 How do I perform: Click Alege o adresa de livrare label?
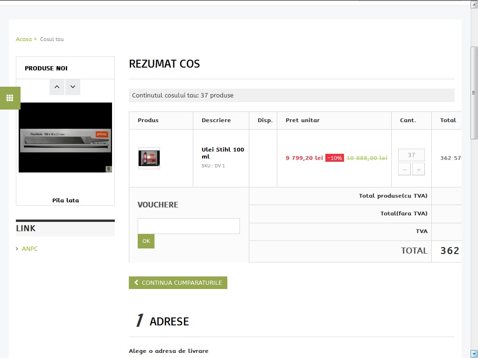pyautogui.click(x=169, y=351)
